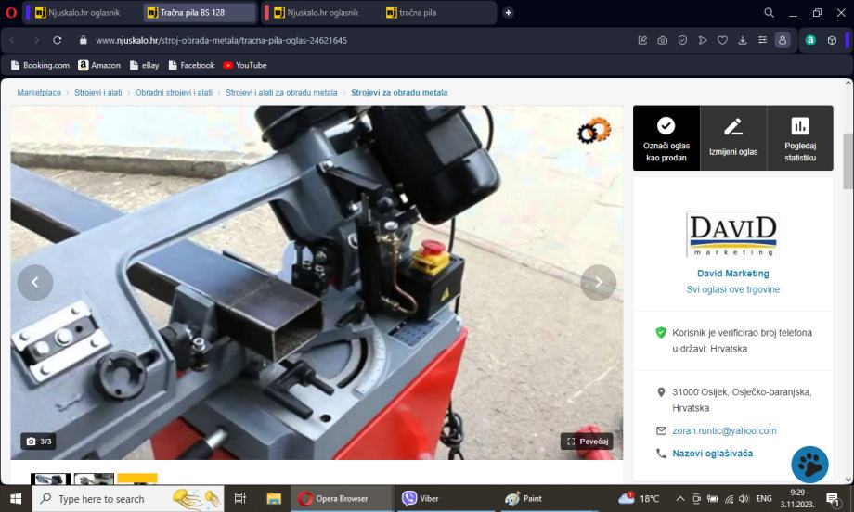Screen dimensions: 854x512
Task: Open Izmijeni oglas edit option
Action: 733,138
